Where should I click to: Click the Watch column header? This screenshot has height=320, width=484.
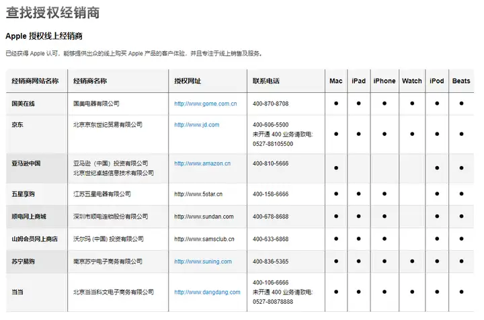412,81
